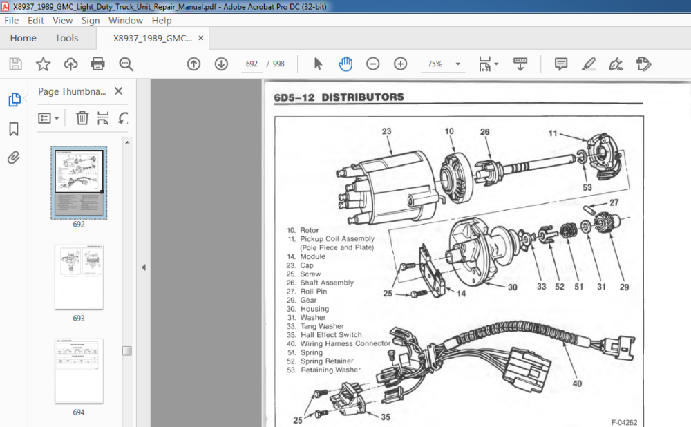Click the stamp/send for review icon
This screenshot has height=427, width=691.
click(643, 64)
